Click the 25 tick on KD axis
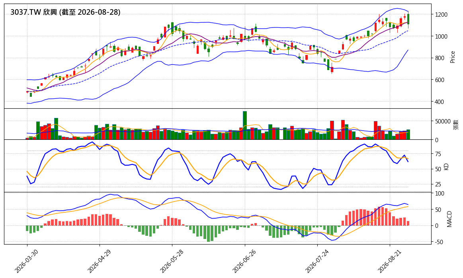 pos(438,184)
